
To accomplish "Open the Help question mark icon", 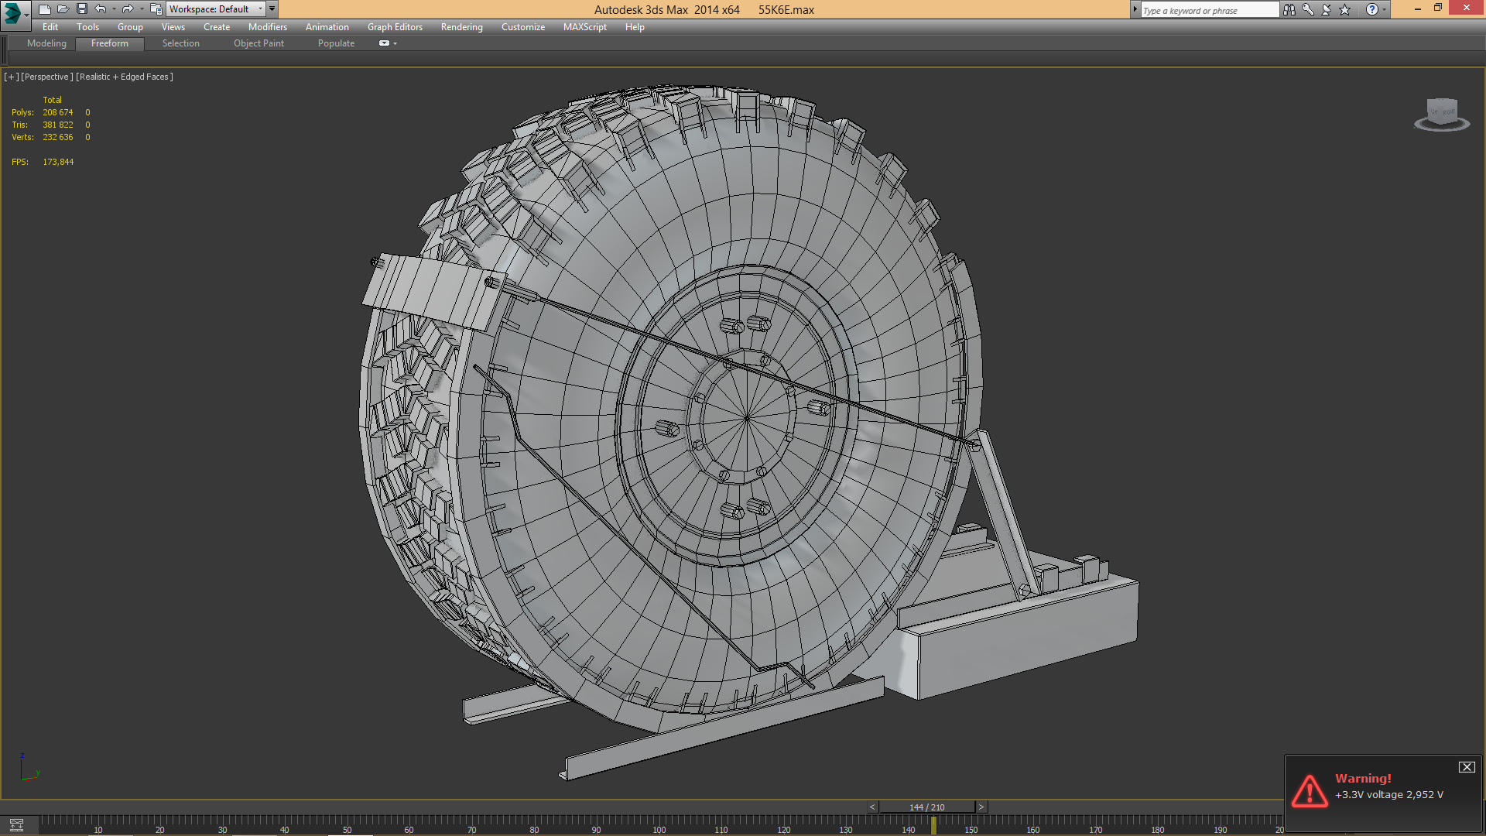I will [1371, 10].
